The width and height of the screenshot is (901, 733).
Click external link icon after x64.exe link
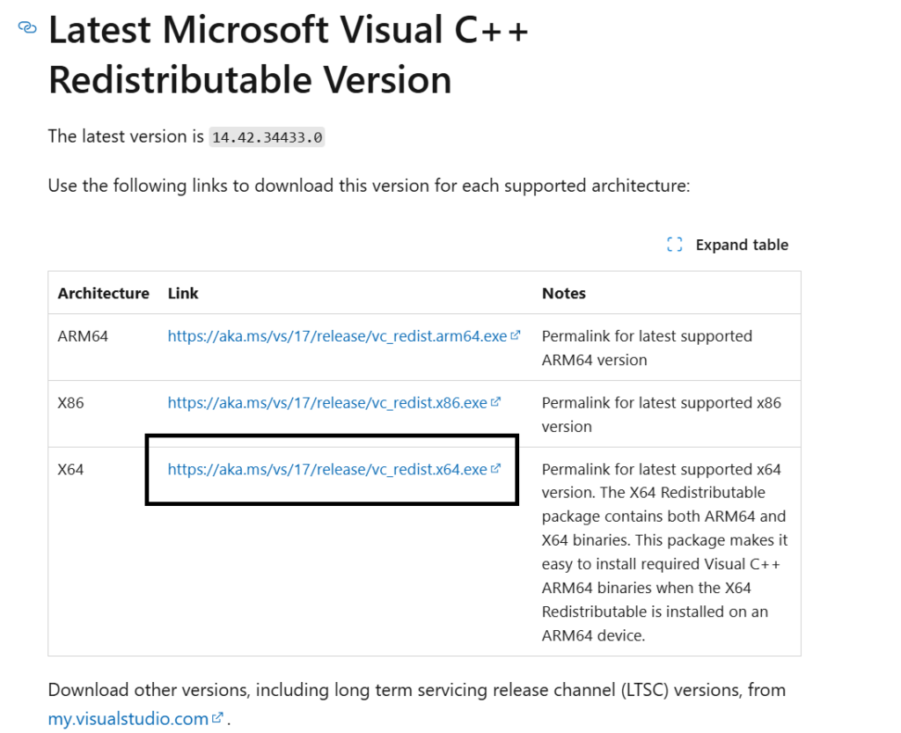click(x=496, y=468)
